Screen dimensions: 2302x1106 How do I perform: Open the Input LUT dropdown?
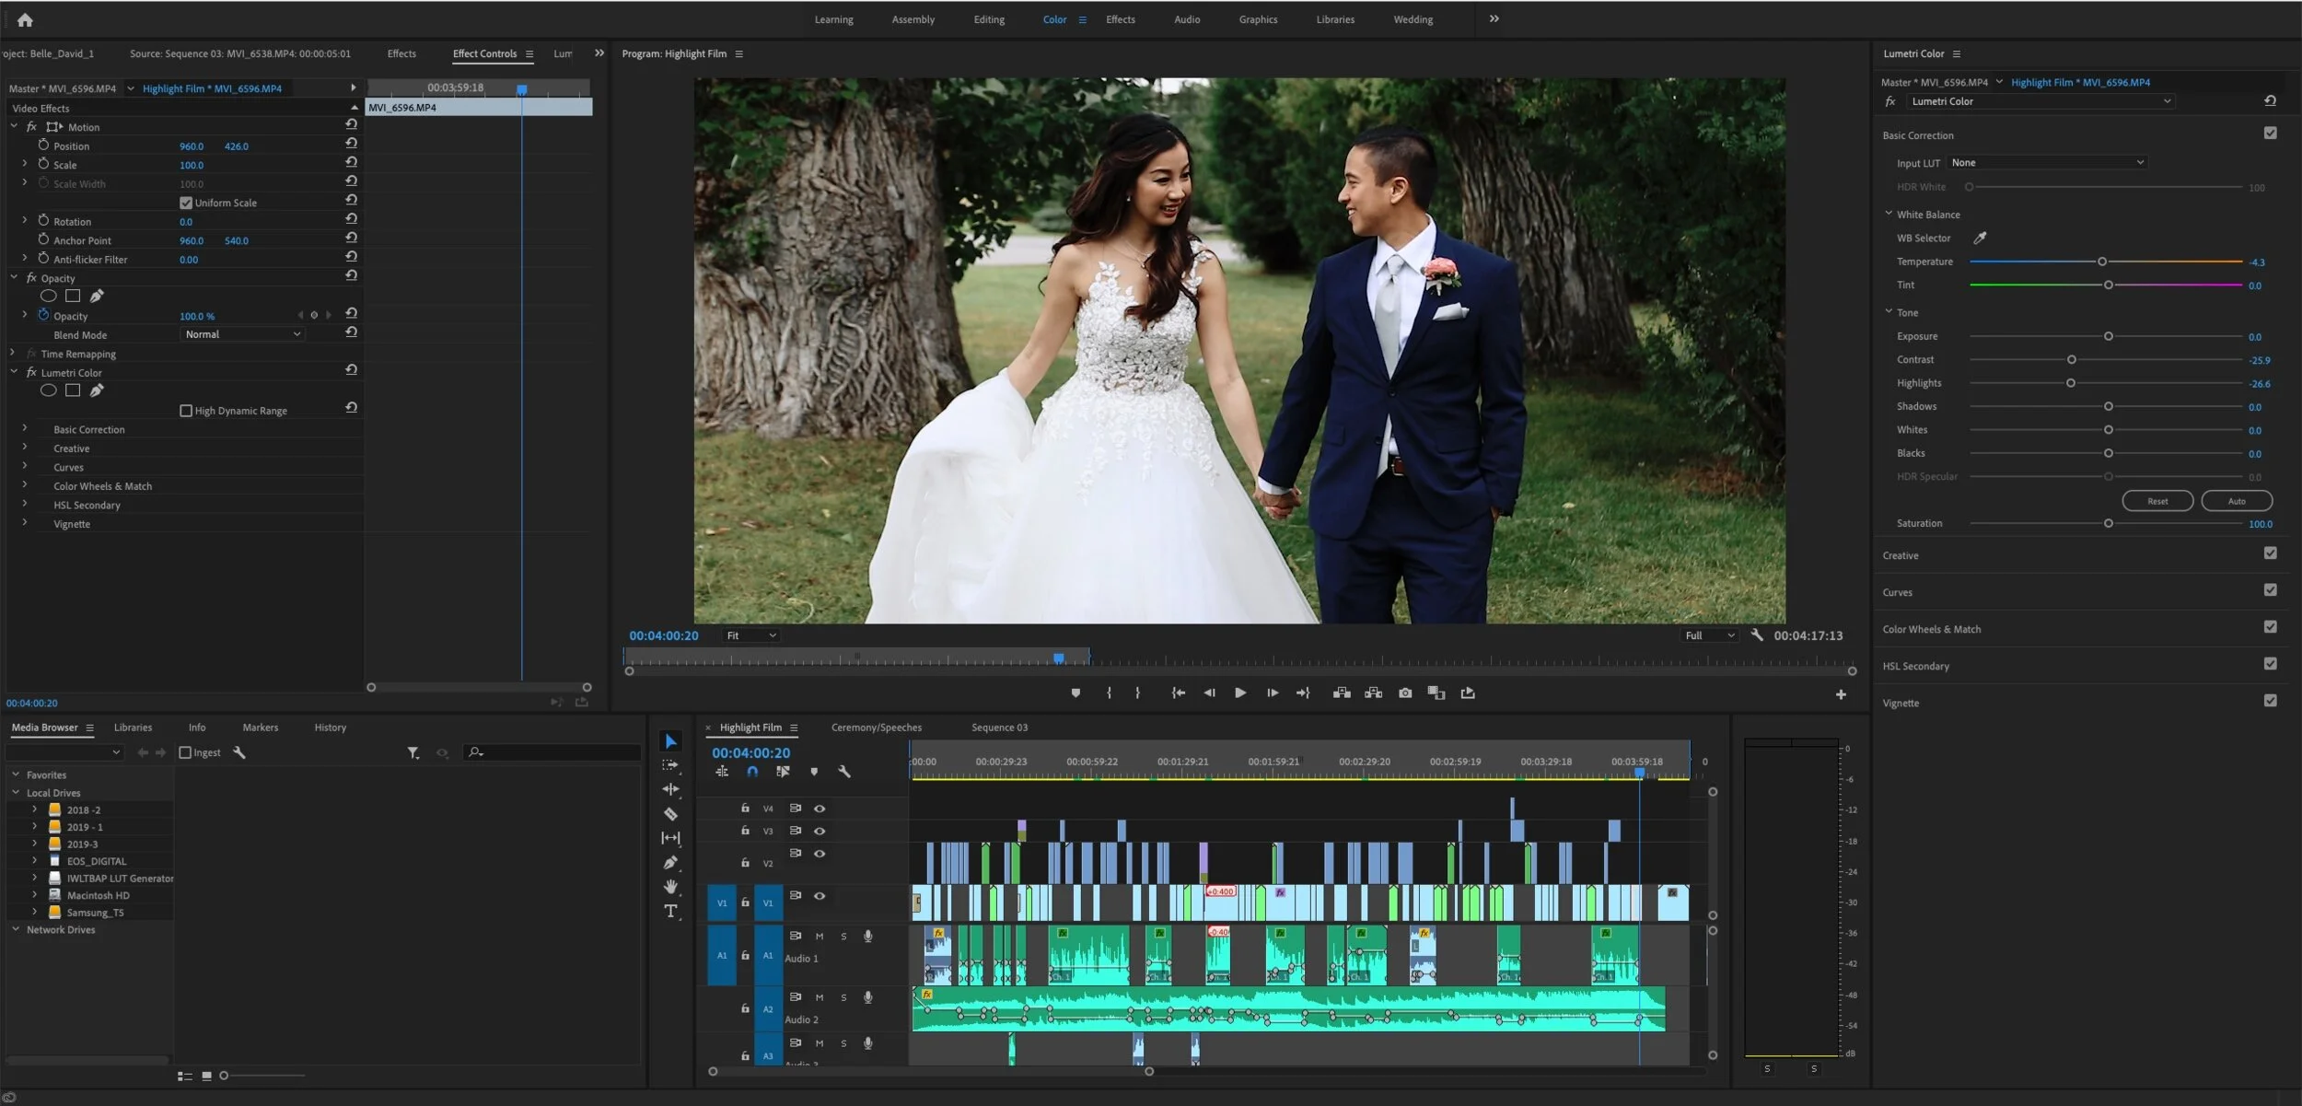click(2047, 163)
